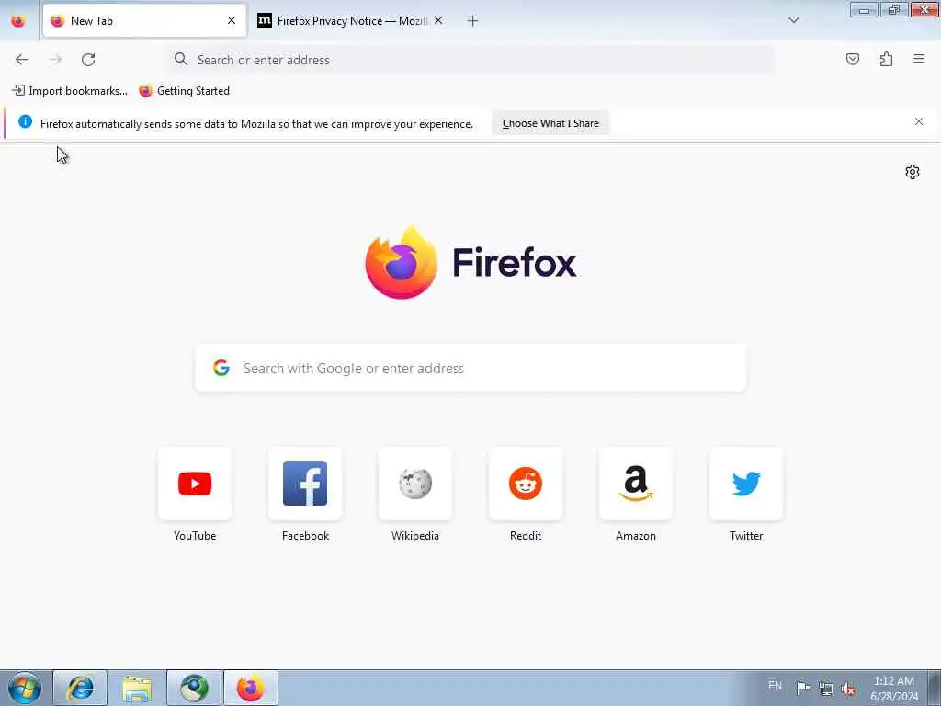Launch Internet Explorer from taskbar
This screenshot has height=706, width=941.
81,688
